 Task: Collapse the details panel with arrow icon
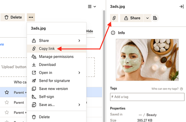[181, 6]
